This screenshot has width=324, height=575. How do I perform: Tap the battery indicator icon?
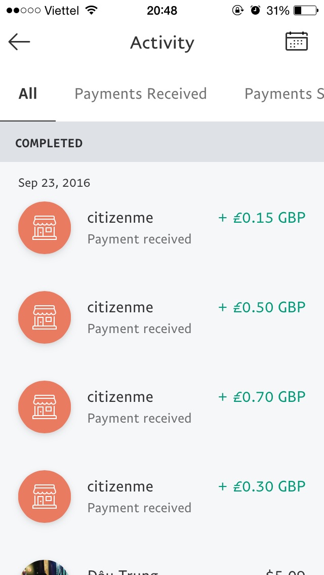(x=304, y=11)
